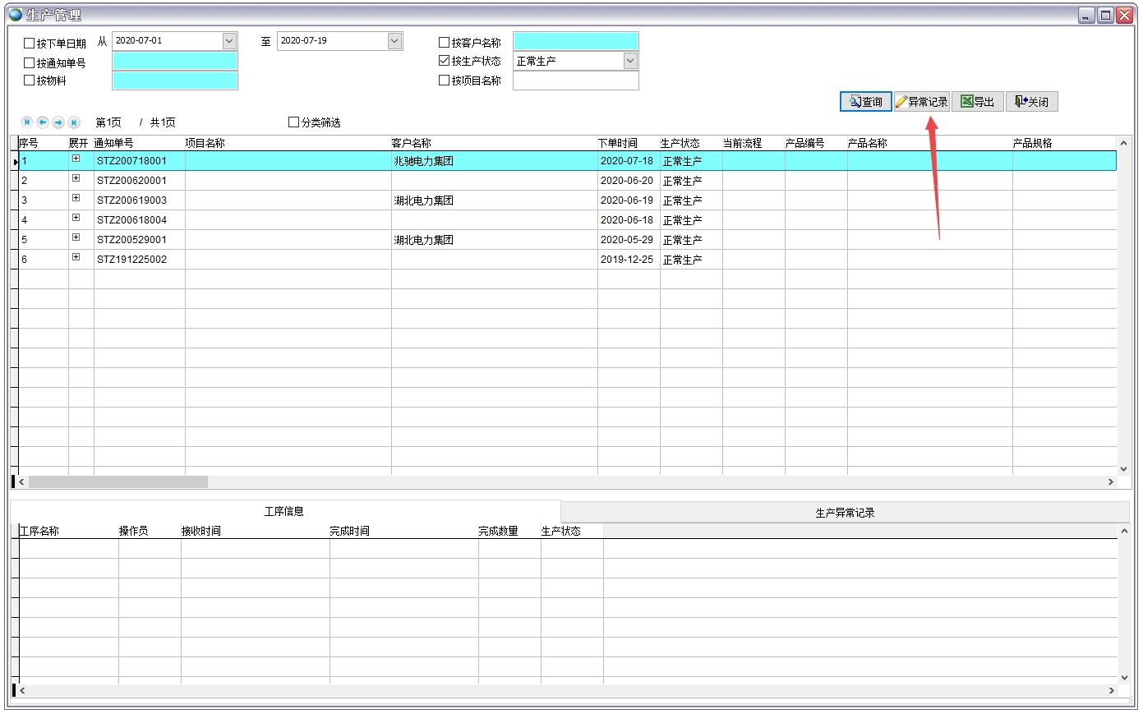
Task: Jump to the last page icon
Action: coord(74,122)
